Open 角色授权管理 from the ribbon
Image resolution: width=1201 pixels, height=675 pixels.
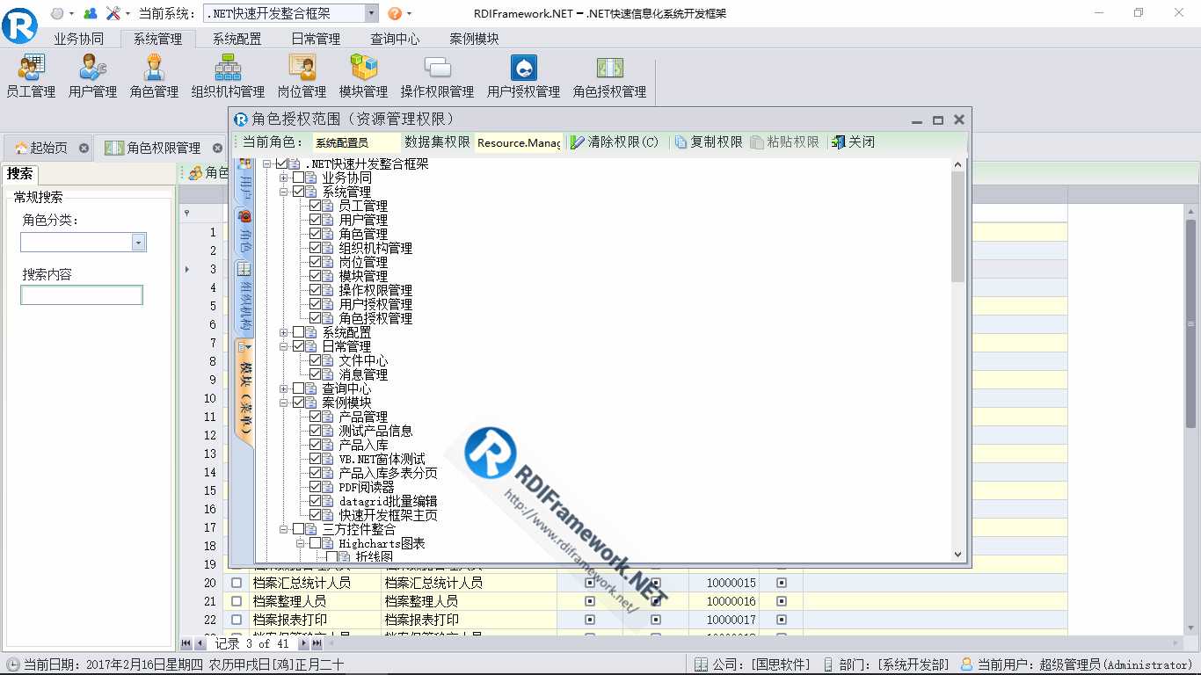(x=609, y=76)
